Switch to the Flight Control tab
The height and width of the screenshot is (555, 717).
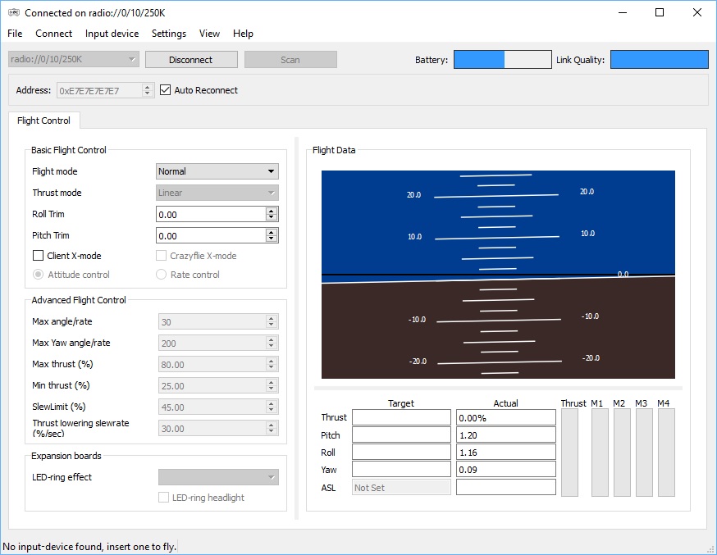(x=43, y=121)
